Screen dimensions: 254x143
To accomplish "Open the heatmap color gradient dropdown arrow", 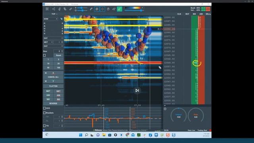I will click(x=142, y=8).
